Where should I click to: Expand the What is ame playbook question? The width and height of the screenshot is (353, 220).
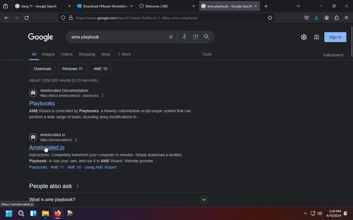click(119, 200)
